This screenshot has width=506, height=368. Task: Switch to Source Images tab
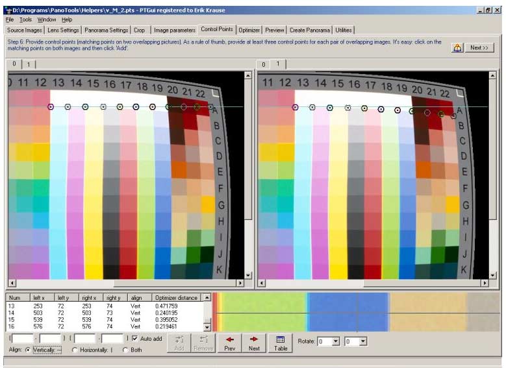[25, 30]
